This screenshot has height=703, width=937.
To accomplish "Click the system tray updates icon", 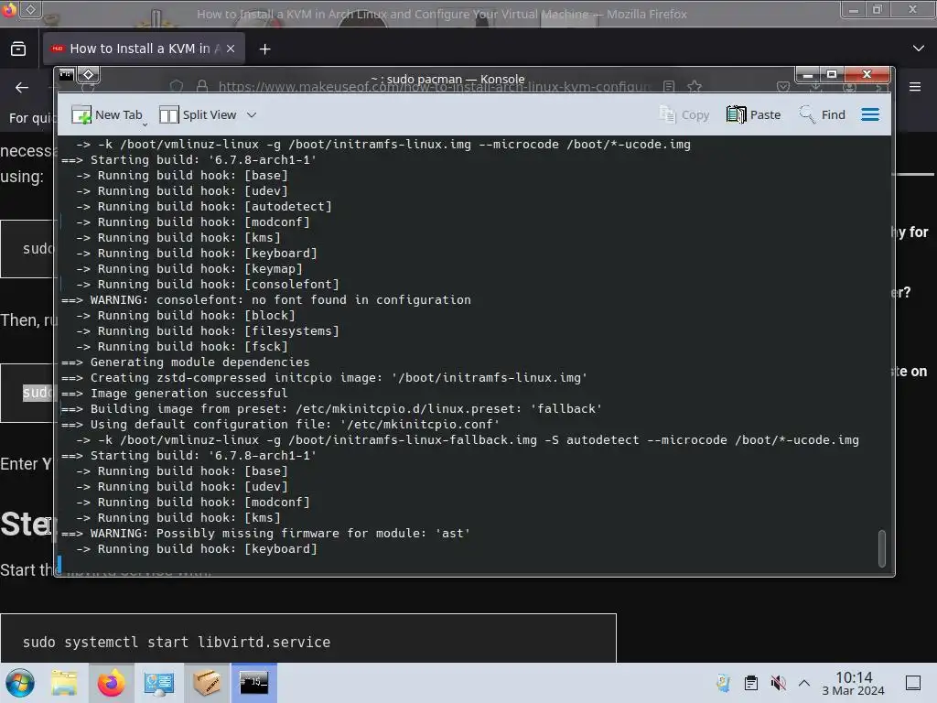I will tap(724, 683).
